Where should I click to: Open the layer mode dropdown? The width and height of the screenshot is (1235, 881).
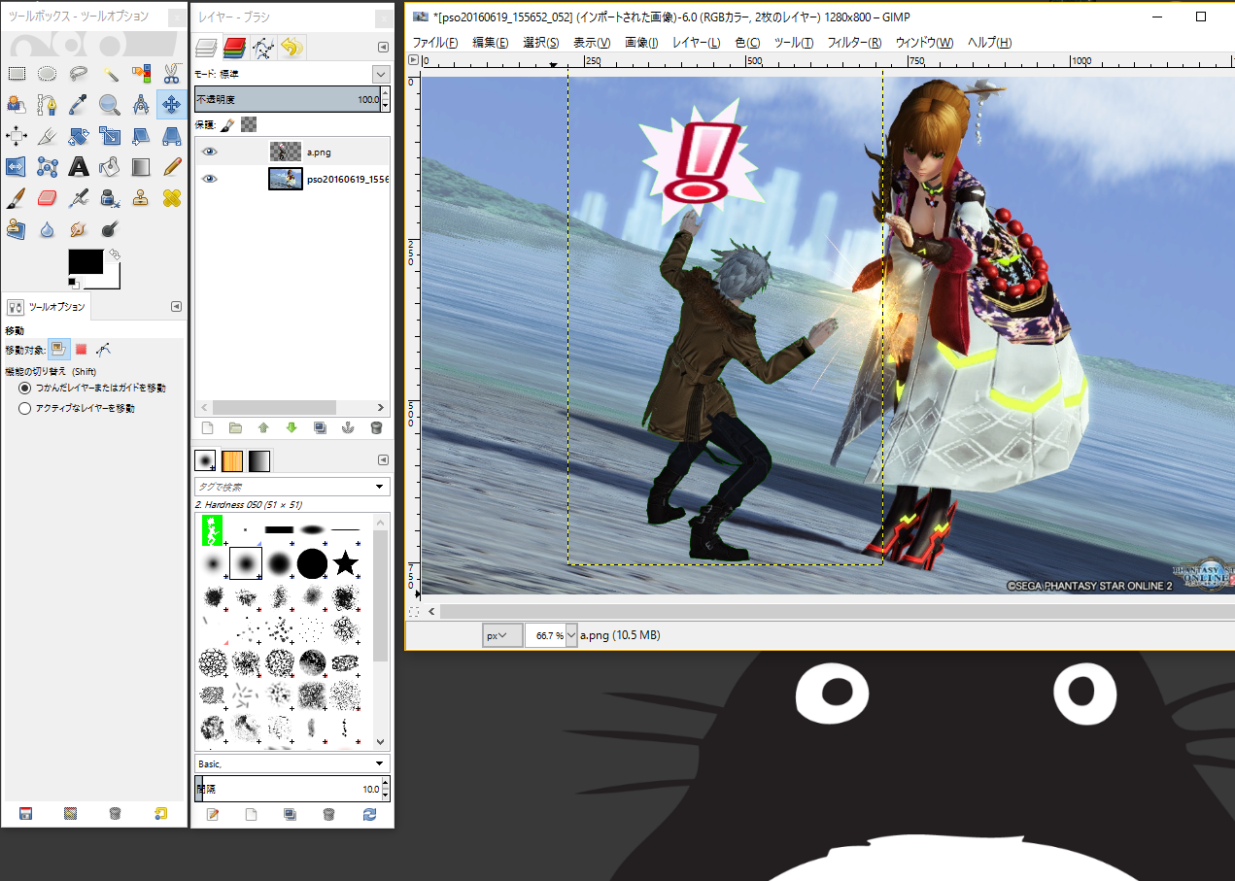point(381,74)
